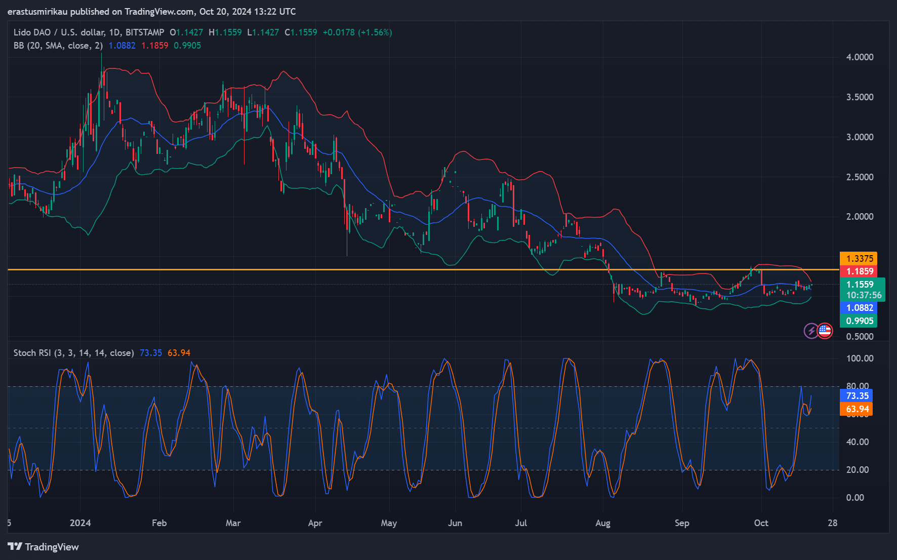Click the purple lightning bolt event icon
The width and height of the screenshot is (897, 560).
click(x=811, y=331)
